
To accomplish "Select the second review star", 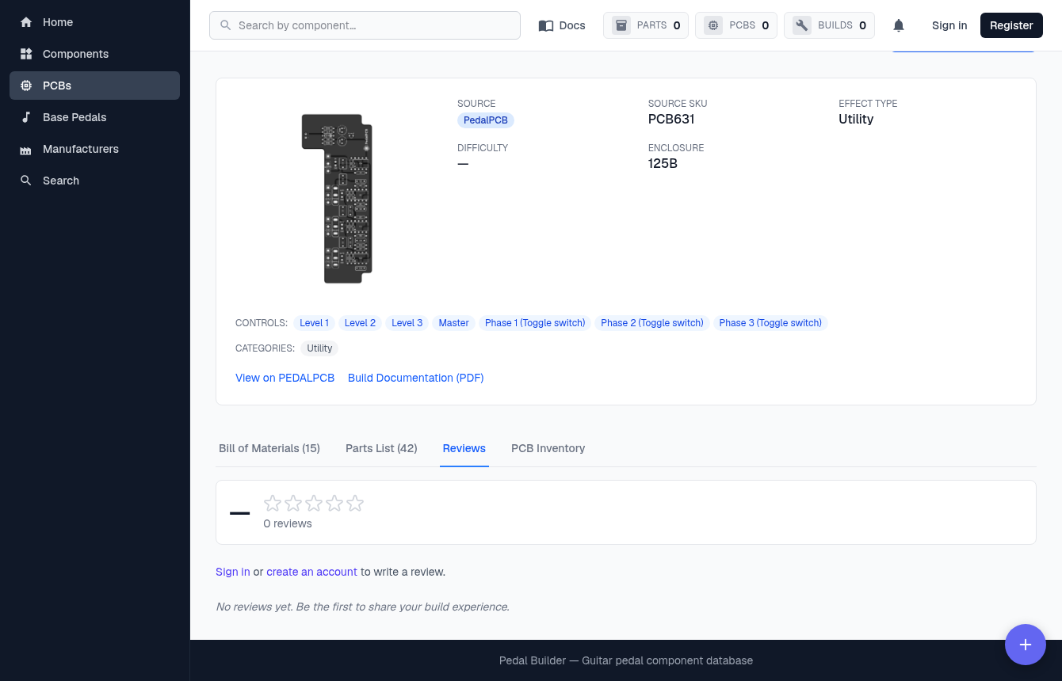I will click(x=293, y=503).
